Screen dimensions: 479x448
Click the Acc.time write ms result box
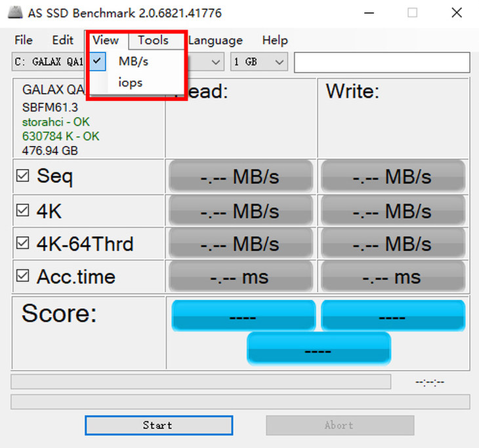393,276
